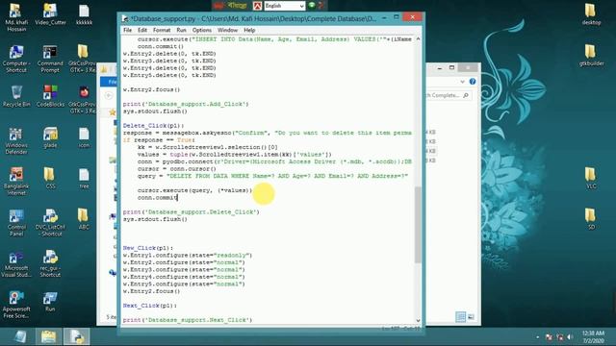
Task: Click the response = messagebox.askyesno line
Action: 268,133
